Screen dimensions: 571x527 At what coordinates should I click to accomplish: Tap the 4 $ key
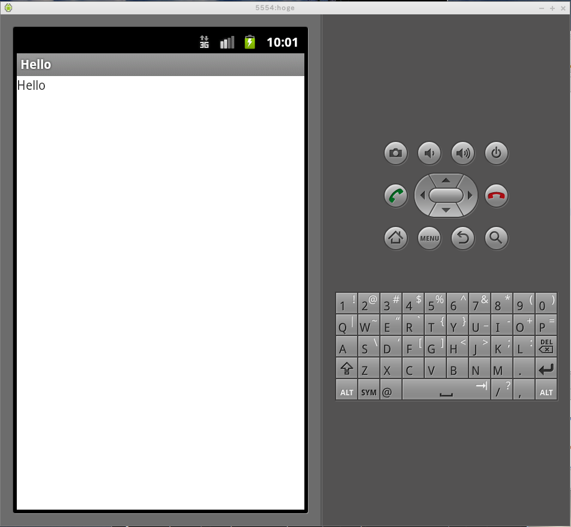pos(413,303)
